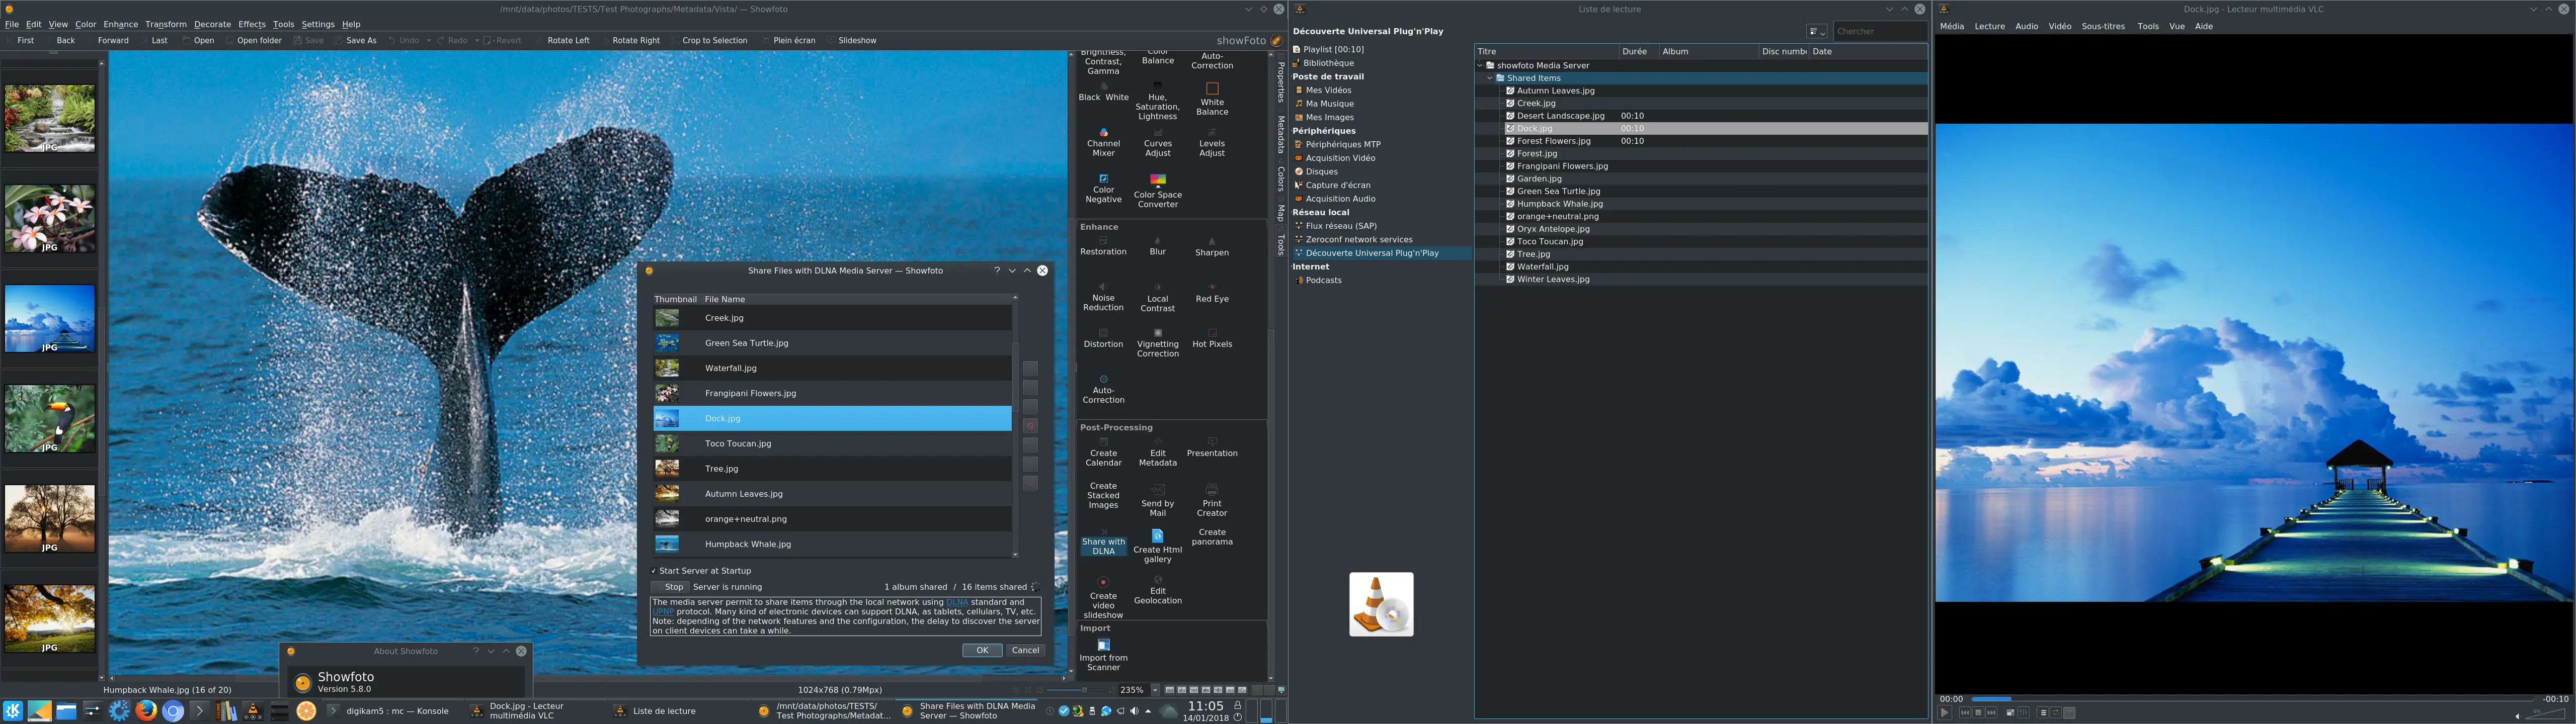Open the Create Calendar tool
The image size is (2576, 724).
[x=1103, y=452]
